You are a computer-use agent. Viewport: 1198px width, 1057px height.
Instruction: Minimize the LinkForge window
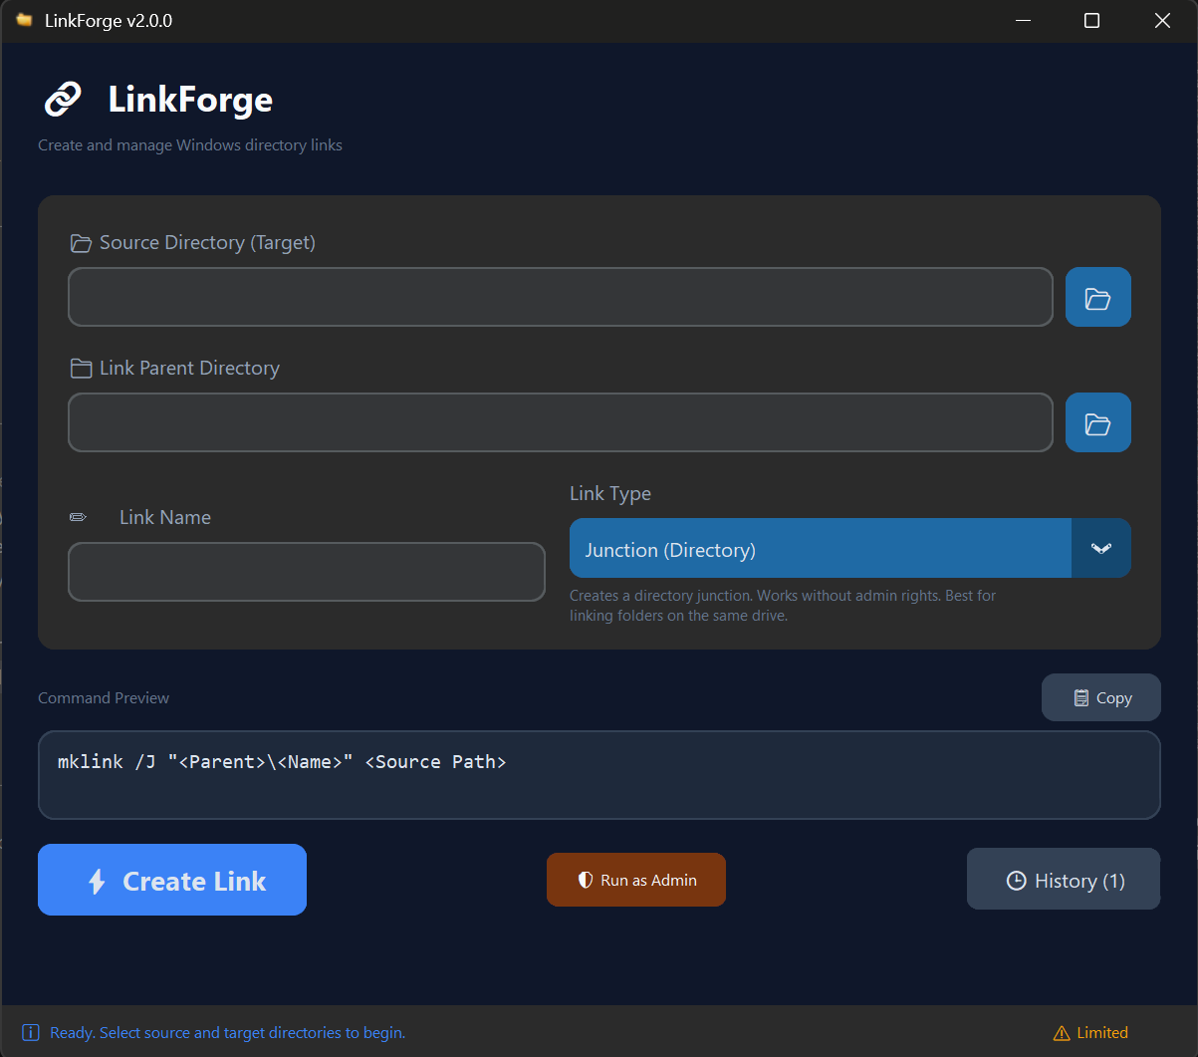1022,21
